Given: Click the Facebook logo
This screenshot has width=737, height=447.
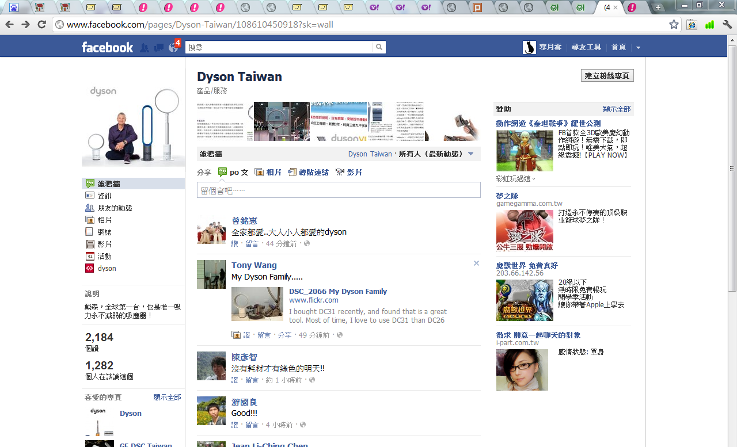Looking at the screenshot, I should pyautogui.click(x=107, y=47).
